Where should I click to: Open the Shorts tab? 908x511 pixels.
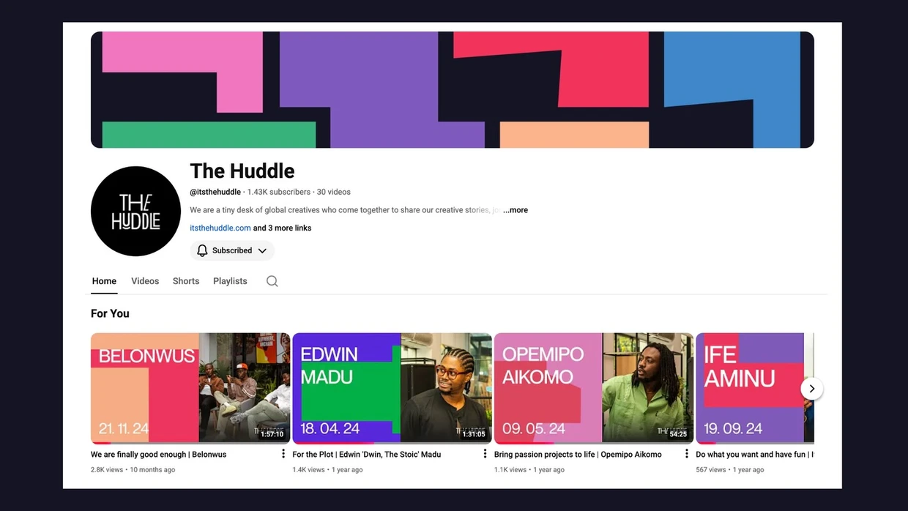(x=186, y=281)
